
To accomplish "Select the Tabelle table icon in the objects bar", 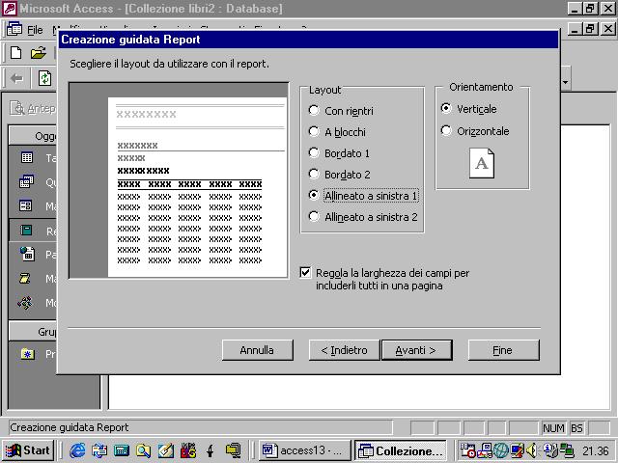I will (x=27, y=158).
